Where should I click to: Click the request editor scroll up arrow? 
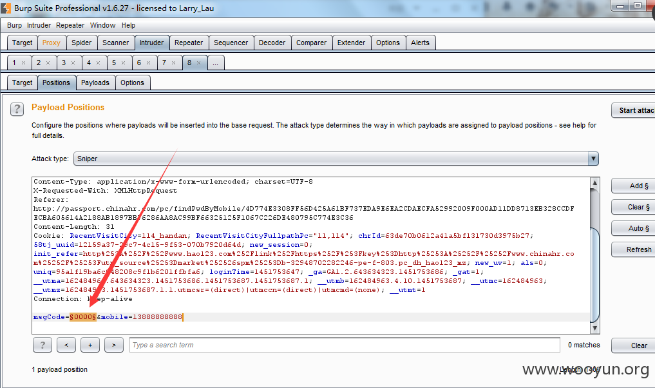pyautogui.click(x=595, y=182)
